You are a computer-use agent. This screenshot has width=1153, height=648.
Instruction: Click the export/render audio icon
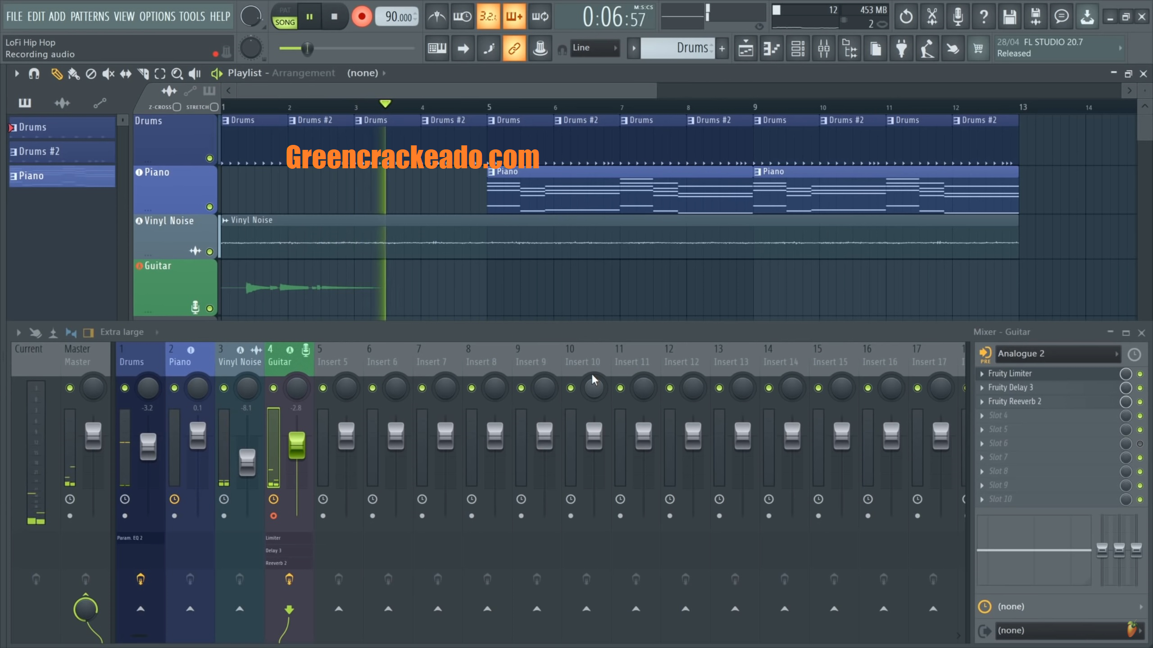[x=1035, y=17]
